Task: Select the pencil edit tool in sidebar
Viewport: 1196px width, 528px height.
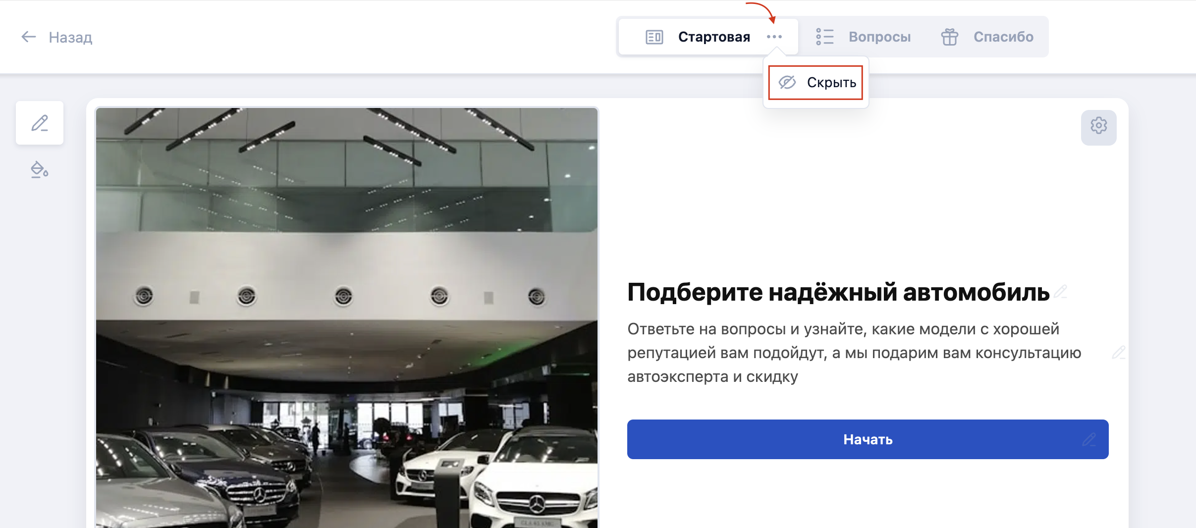Action: [40, 123]
